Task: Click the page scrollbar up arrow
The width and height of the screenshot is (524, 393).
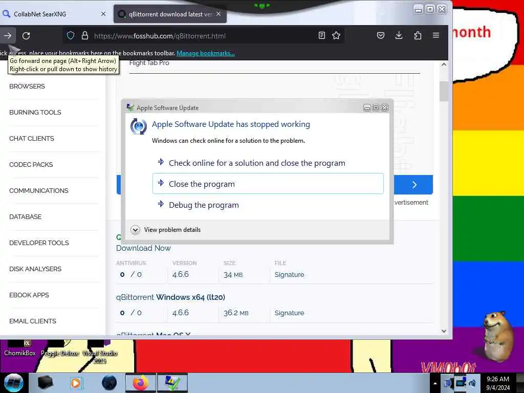Action: pyautogui.click(x=444, y=65)
